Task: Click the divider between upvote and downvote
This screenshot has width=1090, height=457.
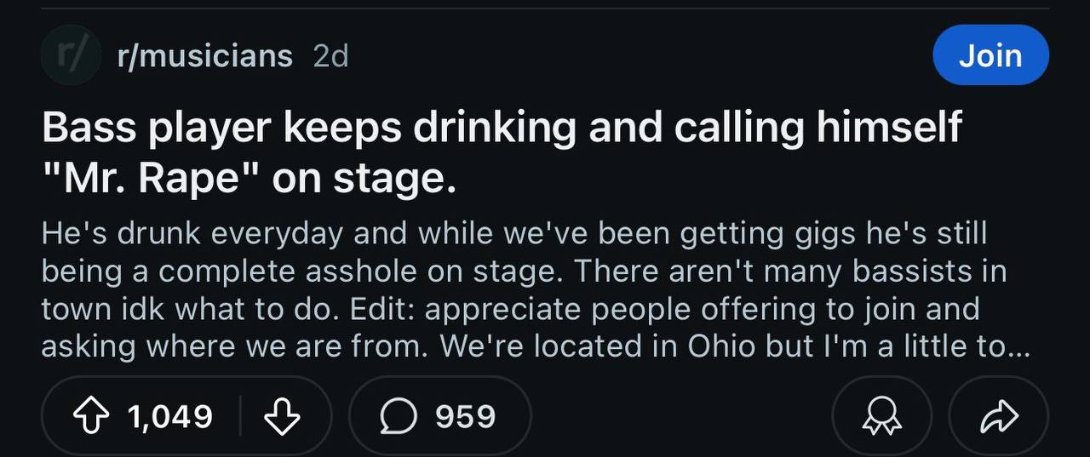Action: coord(240,416)
